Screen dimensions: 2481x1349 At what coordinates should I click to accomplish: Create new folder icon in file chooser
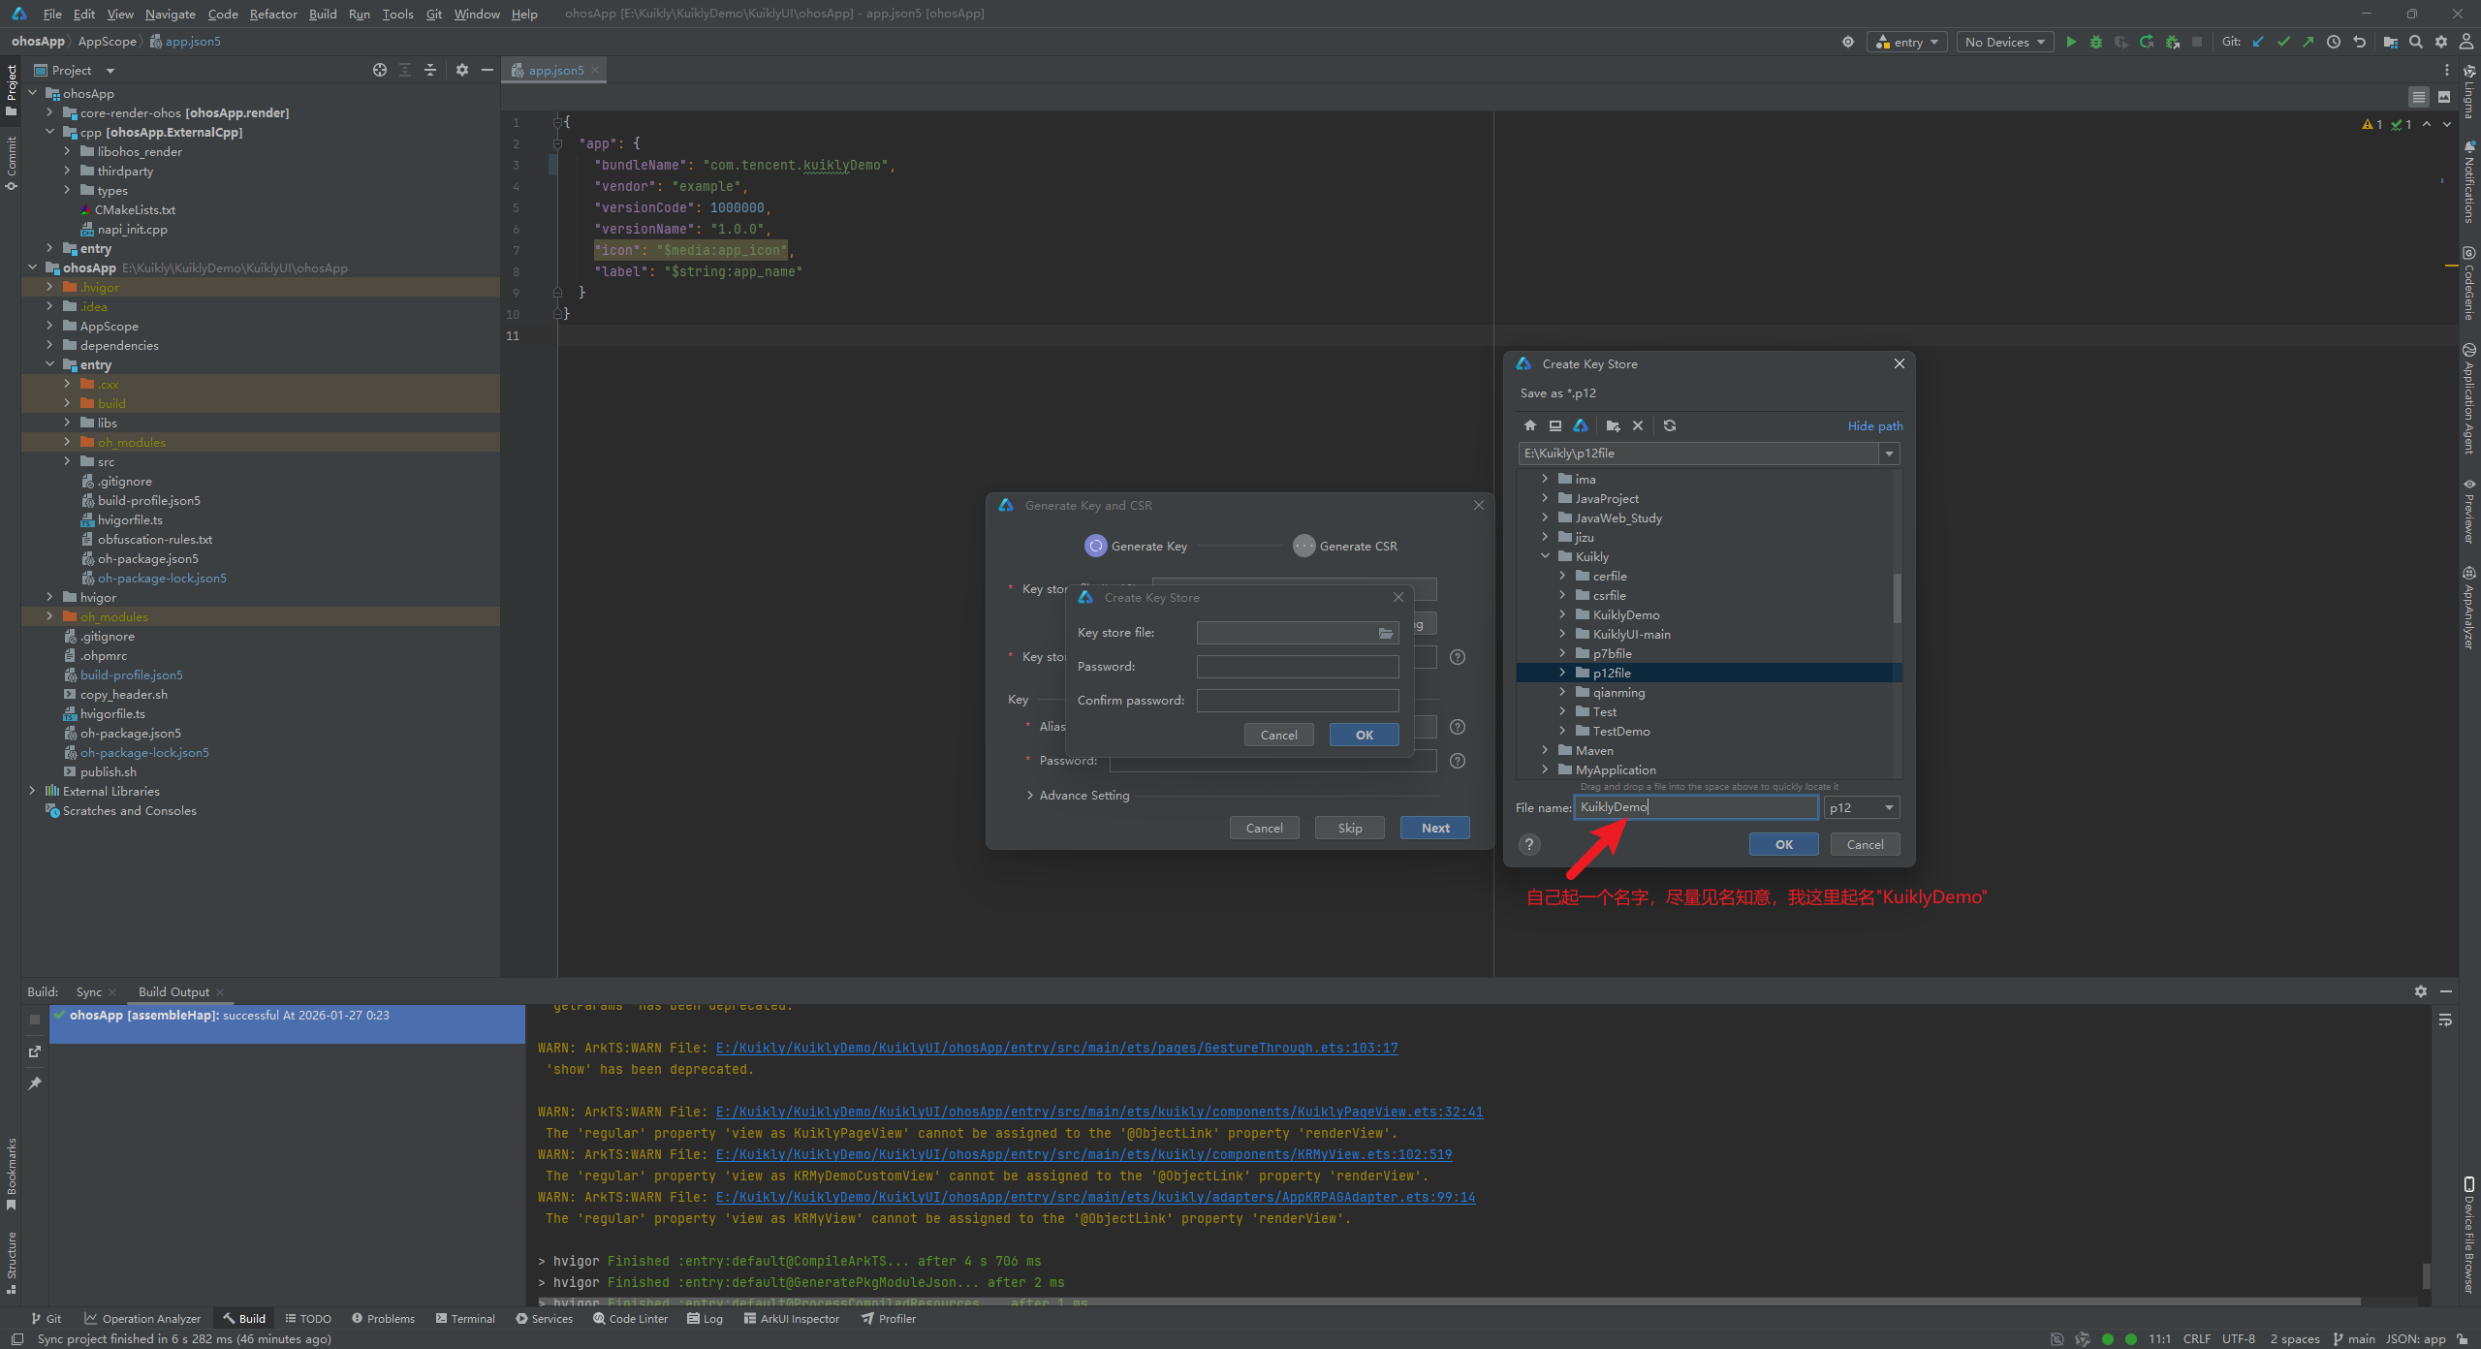pyautogui.click(x=1613, y=425)
